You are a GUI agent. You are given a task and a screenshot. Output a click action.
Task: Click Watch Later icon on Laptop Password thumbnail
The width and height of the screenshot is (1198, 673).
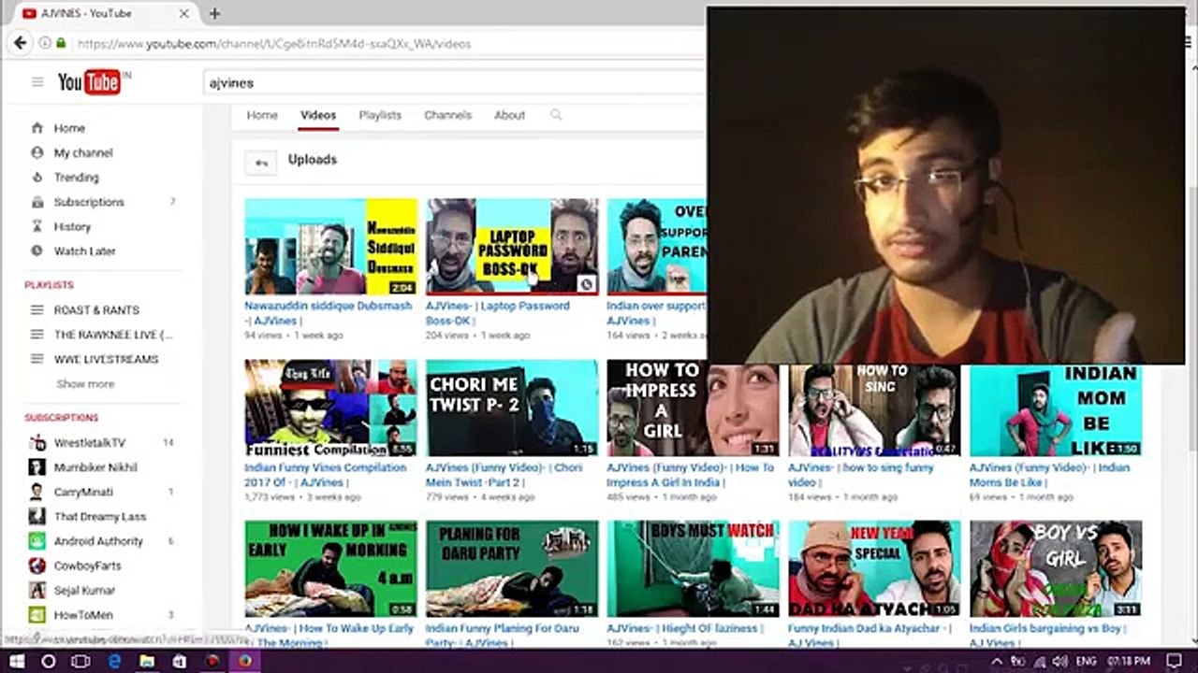click(586, 283)
